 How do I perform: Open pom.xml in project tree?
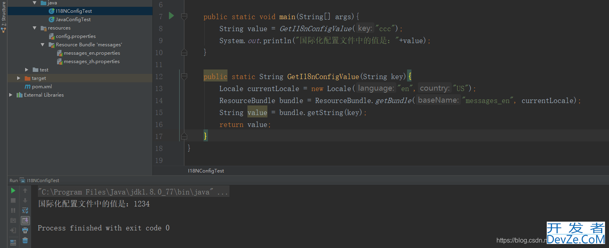click(42, 87)
